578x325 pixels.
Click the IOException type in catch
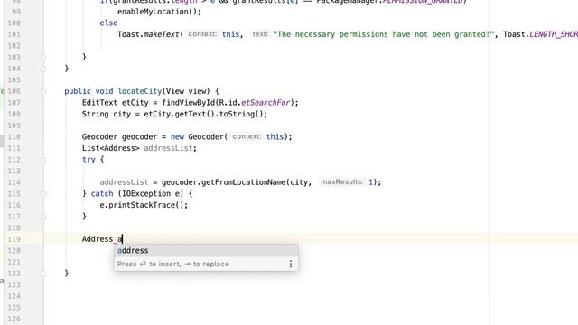pos(146,193)
